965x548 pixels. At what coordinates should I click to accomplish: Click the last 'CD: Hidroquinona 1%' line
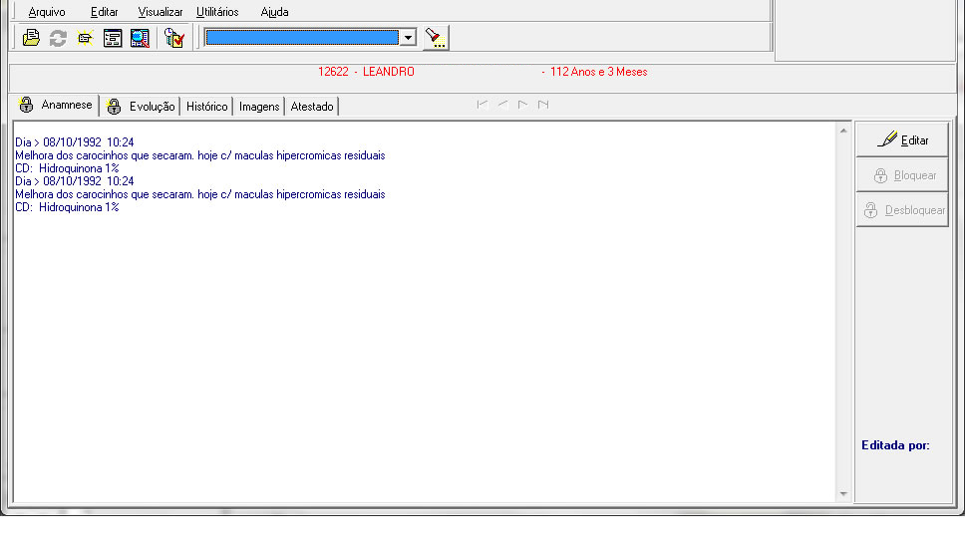[67, 207]
